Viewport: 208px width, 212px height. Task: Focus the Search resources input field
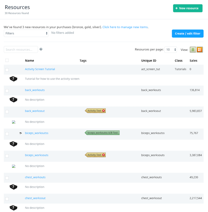point(21,49)
